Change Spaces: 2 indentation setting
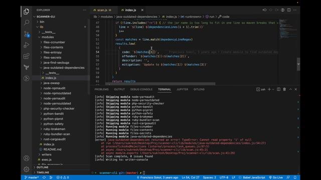 click(x=210, y=177)
